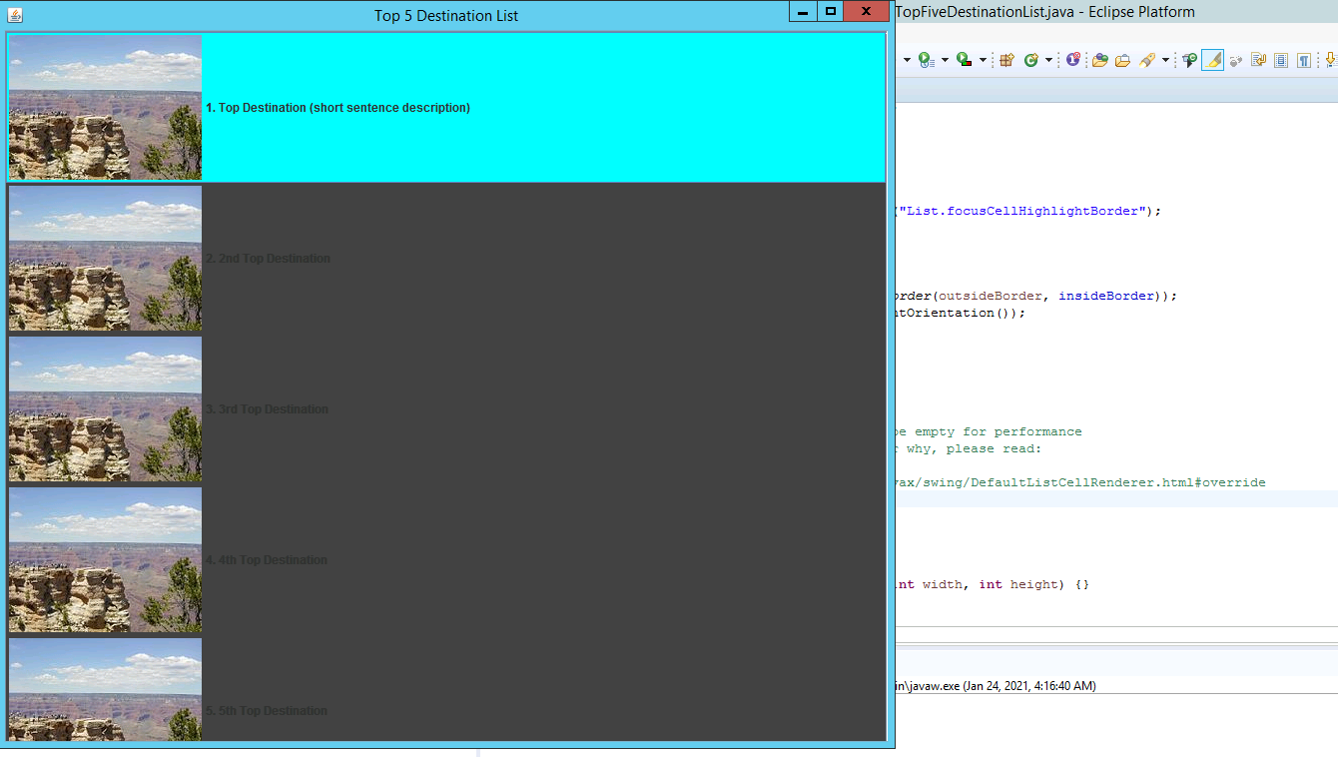
Task: Open the External Tools dropdown arrow
Action: 981,60
